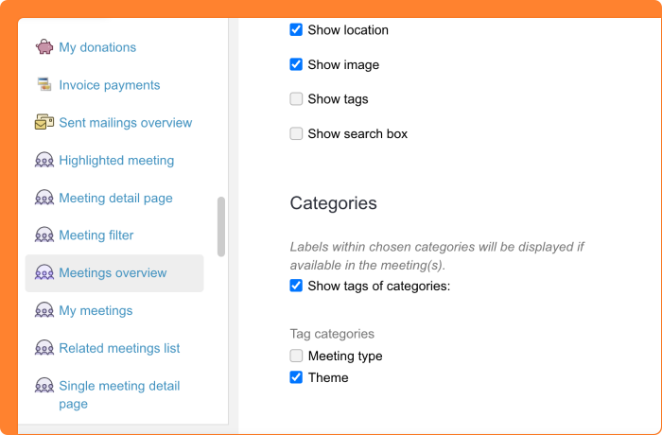Open the Invoice payments link
The image size is (662, 435).
[110, 85]
